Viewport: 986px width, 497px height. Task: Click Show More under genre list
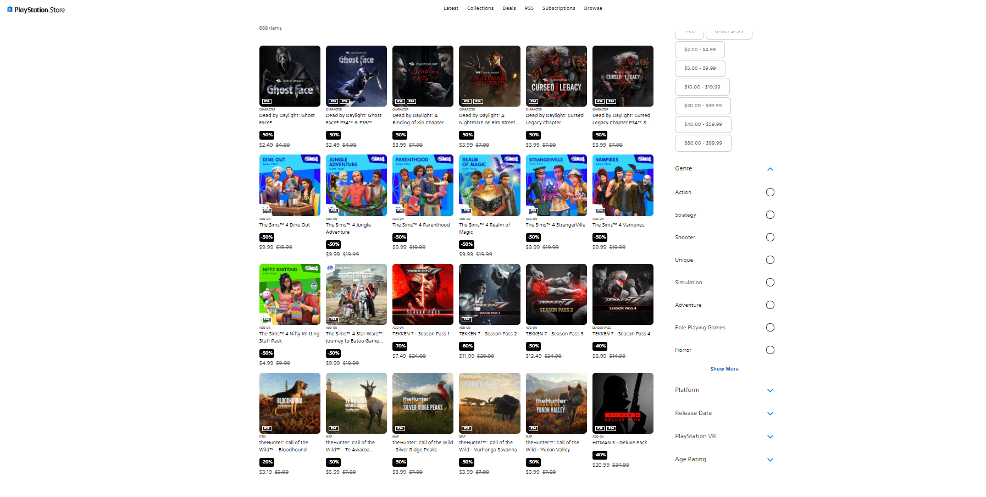pyautogui.click(x=724, y=369)
